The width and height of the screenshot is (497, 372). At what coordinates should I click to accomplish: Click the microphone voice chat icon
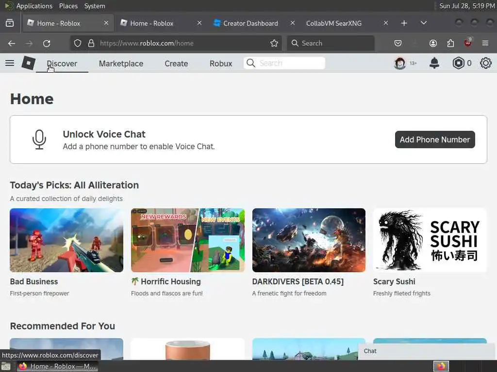pos(39,139)
